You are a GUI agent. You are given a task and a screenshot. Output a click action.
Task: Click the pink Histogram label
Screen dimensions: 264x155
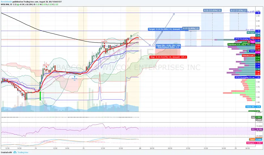click(250, 143)
